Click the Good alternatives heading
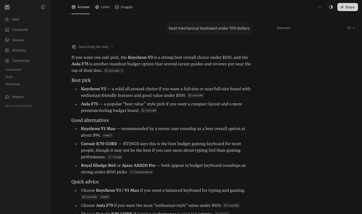This screenshot has height=214, width=362. (90, 120)
